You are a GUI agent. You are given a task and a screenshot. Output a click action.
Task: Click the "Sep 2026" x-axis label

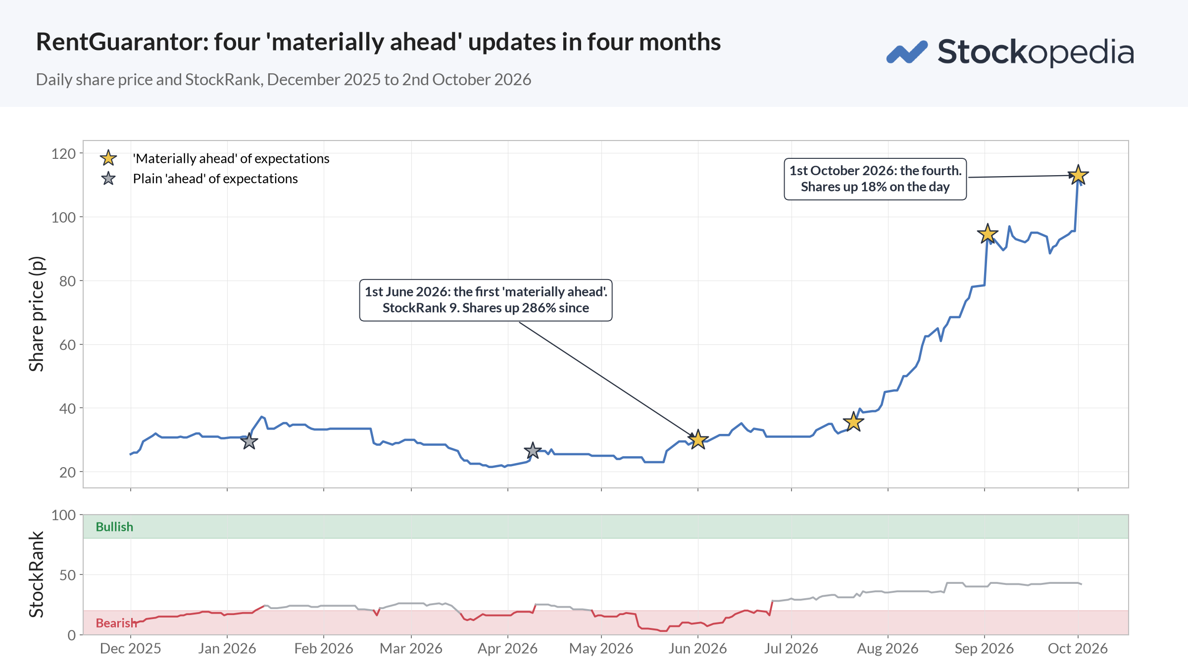point(985,649)
